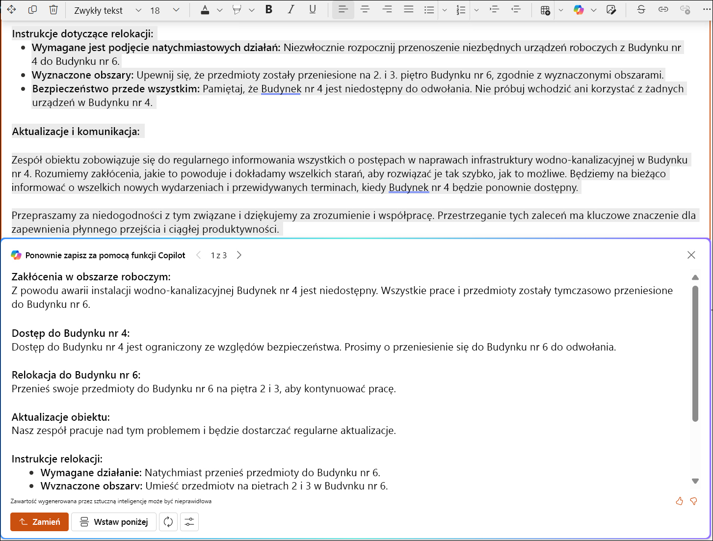The width and height of the screenshot is (713, 541).
Task: Decrease the paragraph indent
Action: coord(516,9)
